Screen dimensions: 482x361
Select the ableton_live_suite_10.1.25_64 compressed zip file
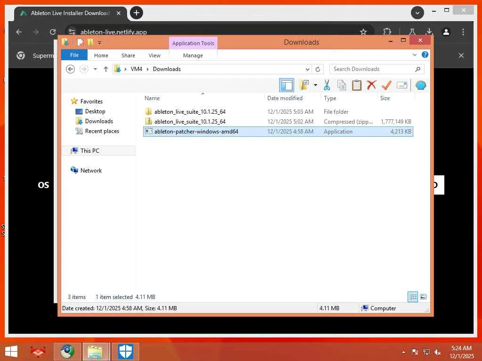[278, 122]
